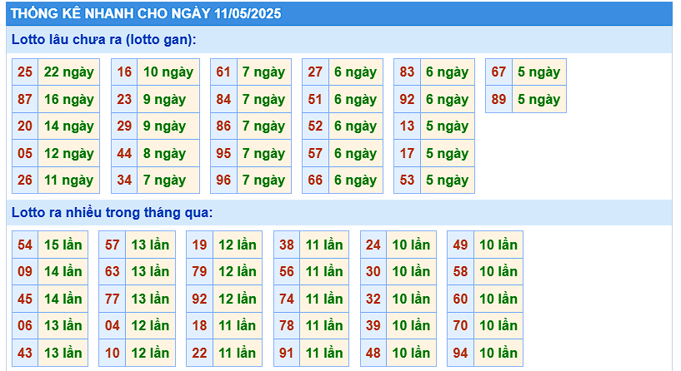Click lotto number 70 in frequent table
681x371 pixels.
click(460, 326)
